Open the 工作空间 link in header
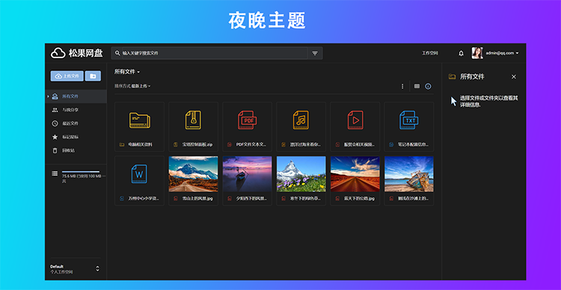Image resolution: width=561 pixels, height=290 pixels. point(429,53)
